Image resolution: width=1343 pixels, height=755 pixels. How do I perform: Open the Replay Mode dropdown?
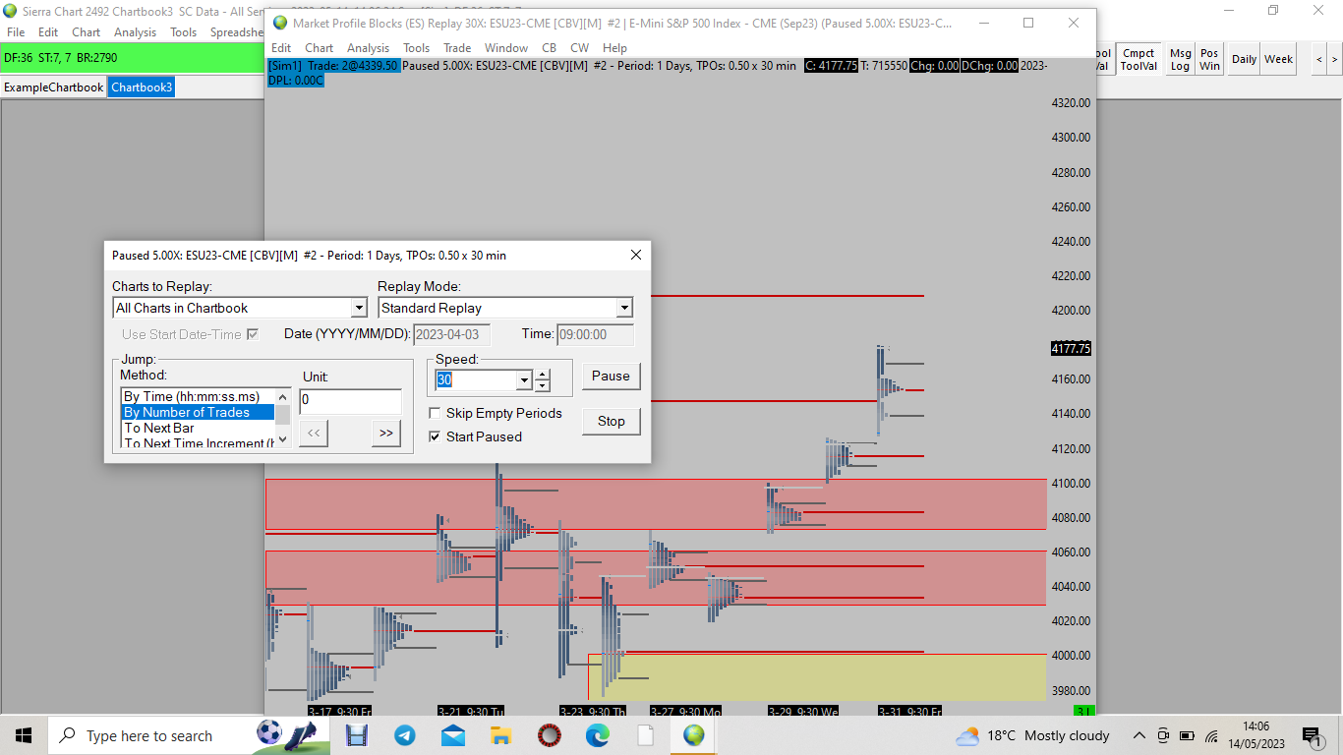pos(624,308)
